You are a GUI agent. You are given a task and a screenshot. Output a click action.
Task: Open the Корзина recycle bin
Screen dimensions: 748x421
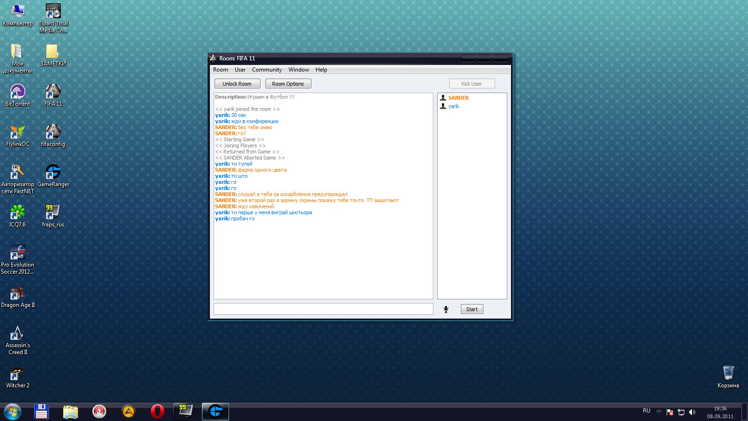tap(728, 377)
